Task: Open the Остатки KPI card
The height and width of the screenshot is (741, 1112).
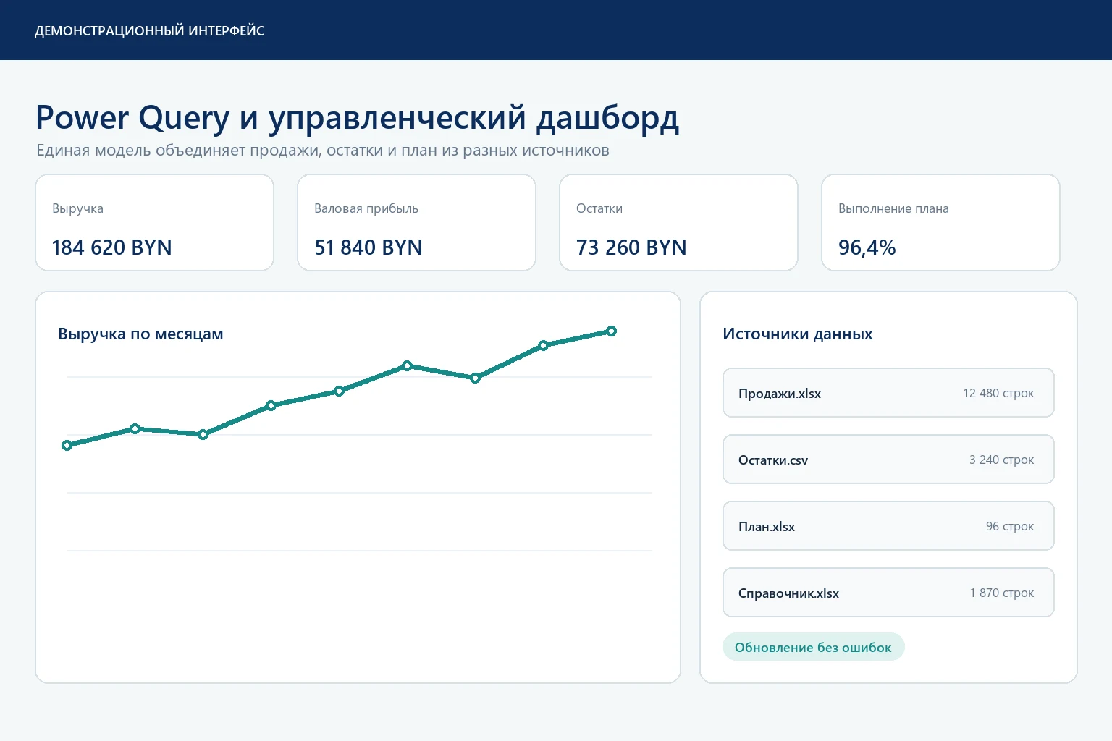Action: tap(679, 223)
